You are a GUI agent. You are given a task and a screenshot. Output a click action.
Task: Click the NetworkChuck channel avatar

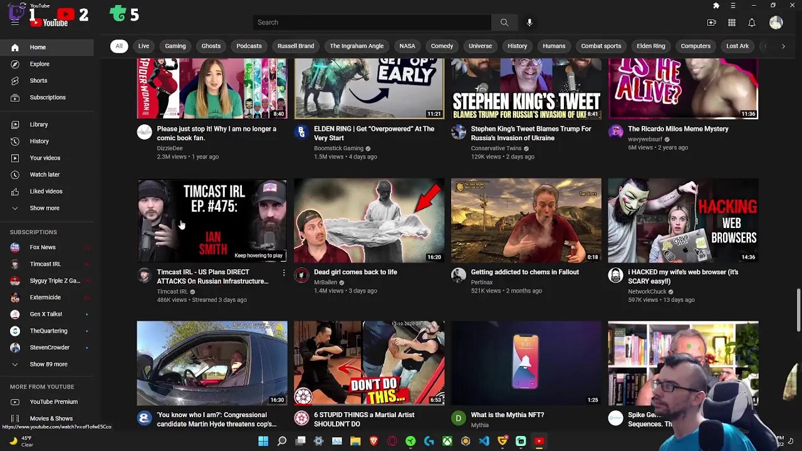(615, 276)
